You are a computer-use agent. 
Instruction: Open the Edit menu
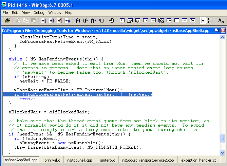click(x=15, y=13)
